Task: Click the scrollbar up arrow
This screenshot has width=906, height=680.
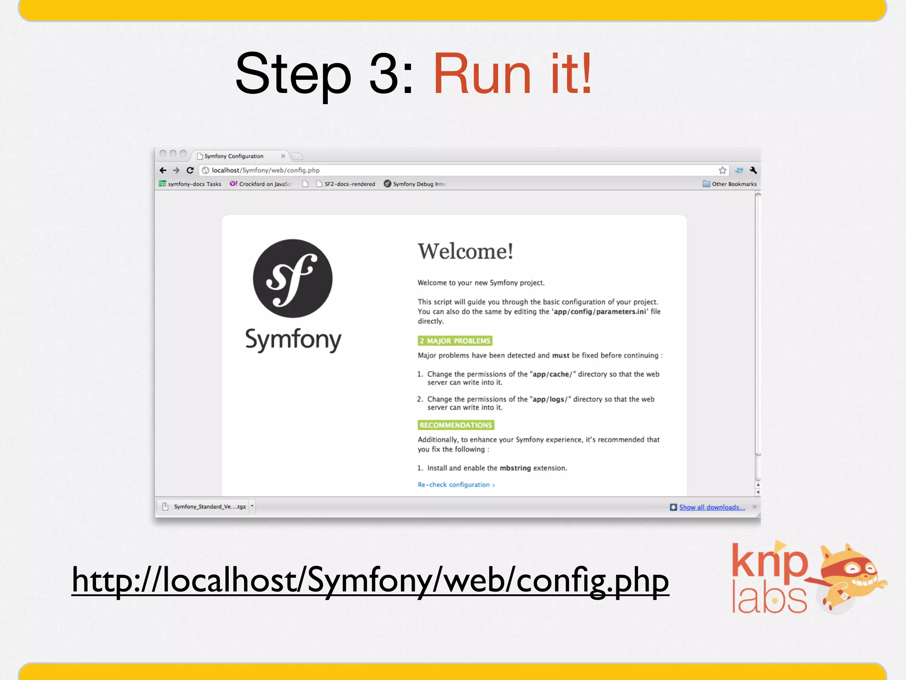Action: tap(758, 485)
